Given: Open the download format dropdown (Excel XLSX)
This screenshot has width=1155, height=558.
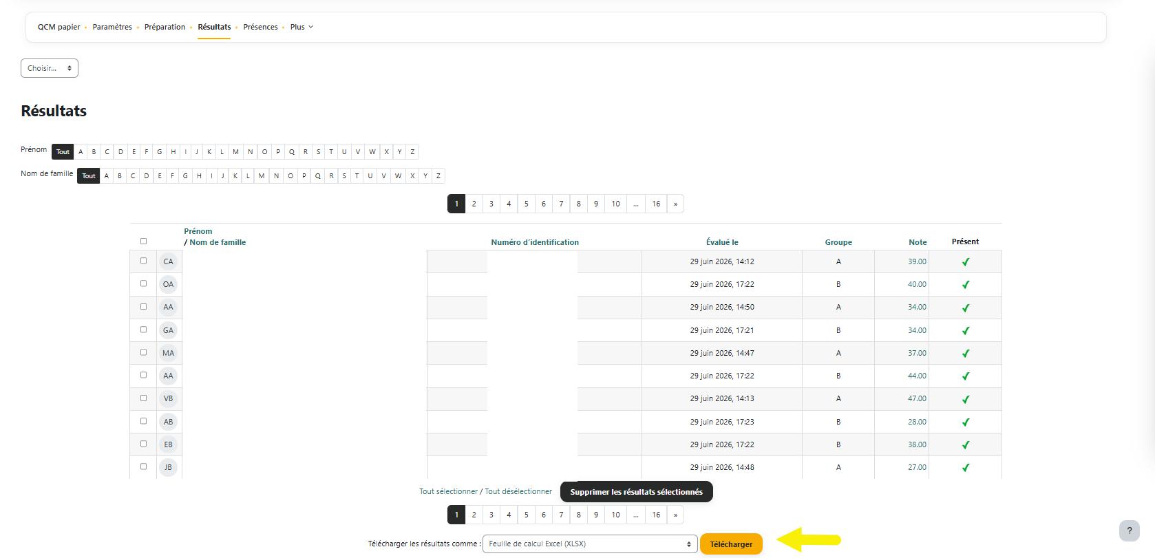Looking at the screenshot, I should [590, 544].
